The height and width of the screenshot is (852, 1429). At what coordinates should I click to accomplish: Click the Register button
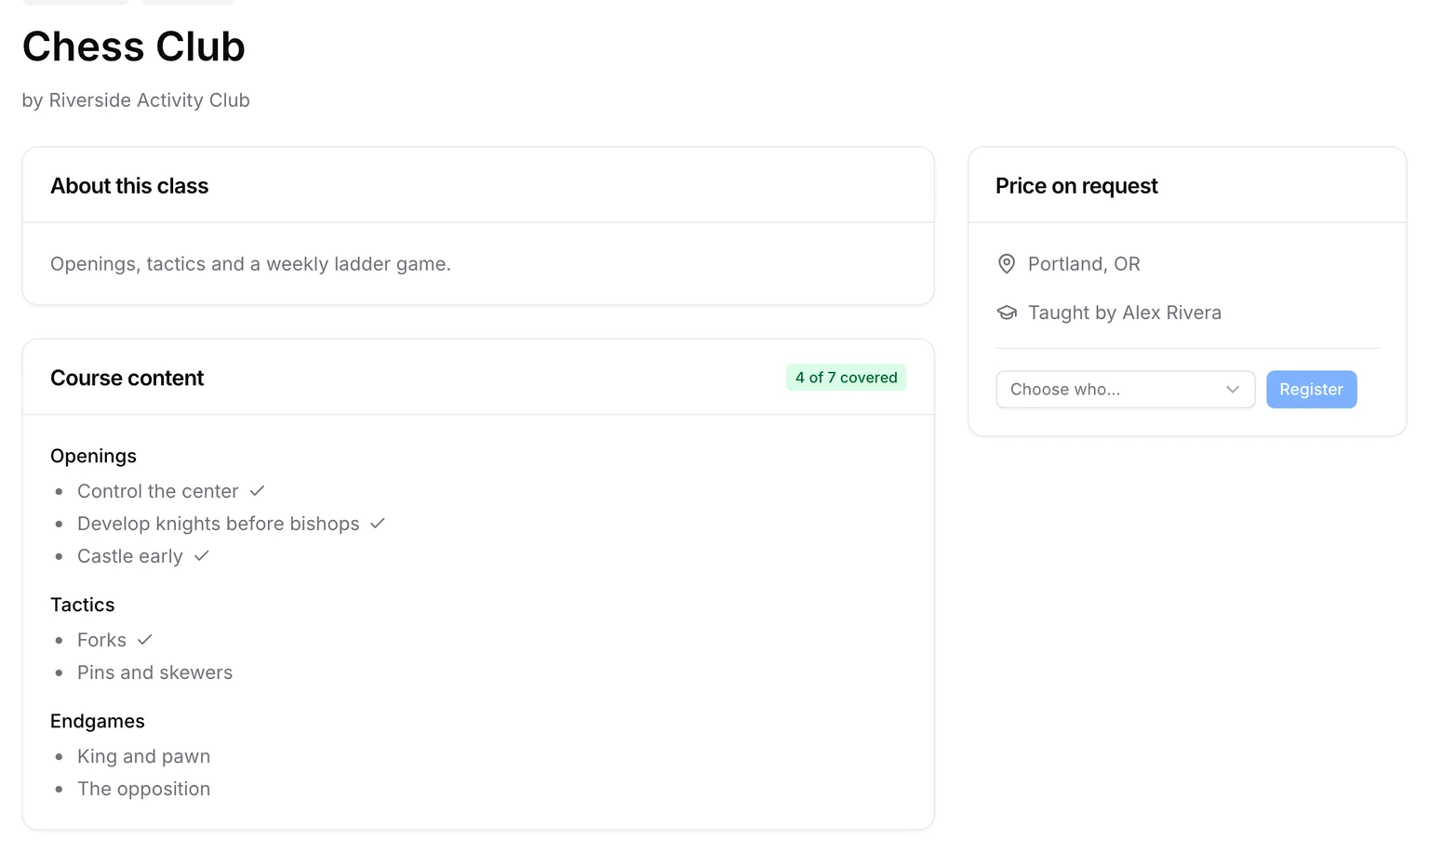(x=1311, y=390)
